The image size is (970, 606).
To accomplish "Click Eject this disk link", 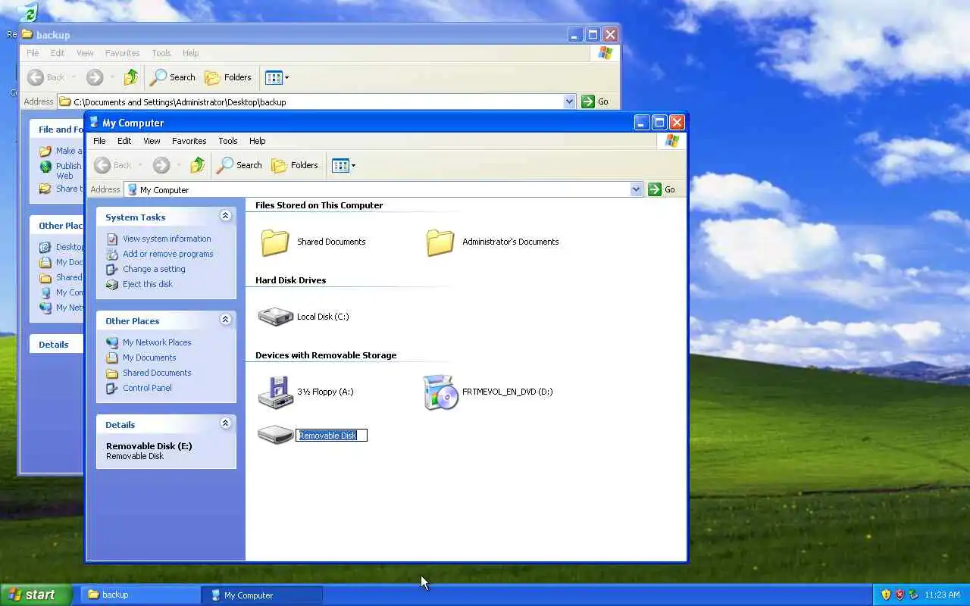I will tap(148, 284).
